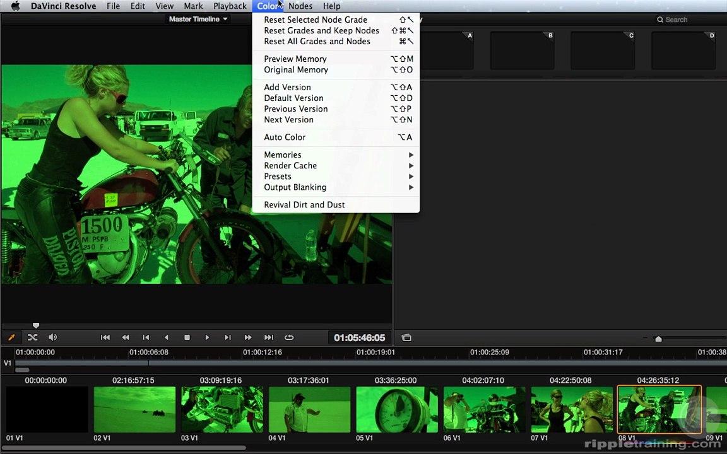Image resolution: width=727 pixels, height=454 pixels.
Task: Select clip thumbnail 06 V1
Action: click(485, 409)
